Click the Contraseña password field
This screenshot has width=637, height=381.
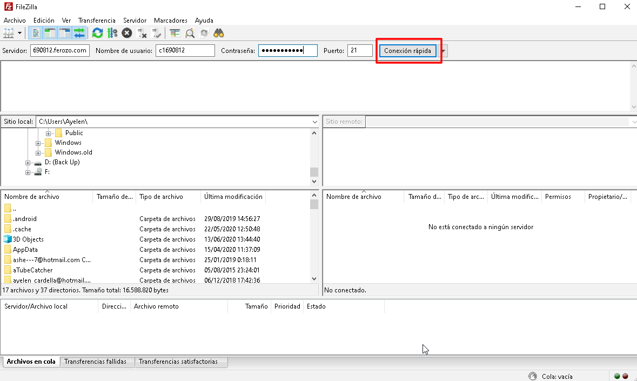287,50
